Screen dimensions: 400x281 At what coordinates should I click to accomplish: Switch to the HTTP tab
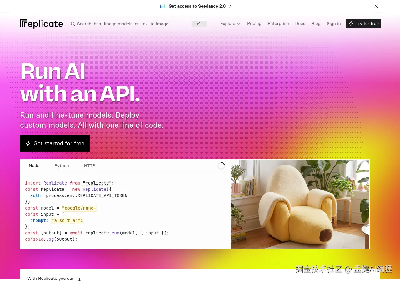89,165
